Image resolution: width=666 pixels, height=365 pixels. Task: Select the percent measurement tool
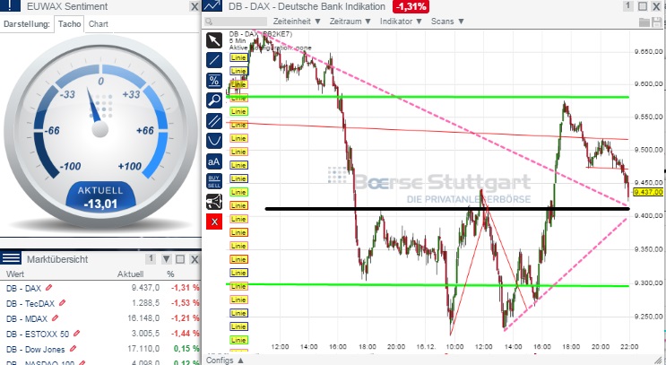(214, 81)
